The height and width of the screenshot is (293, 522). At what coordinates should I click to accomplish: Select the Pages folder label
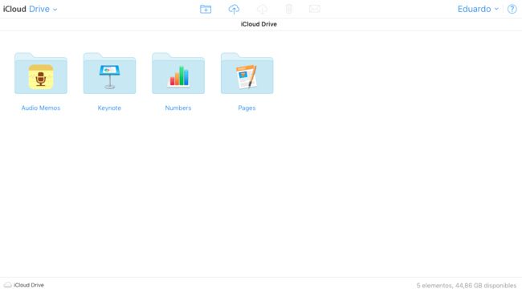tap(247, 108)
